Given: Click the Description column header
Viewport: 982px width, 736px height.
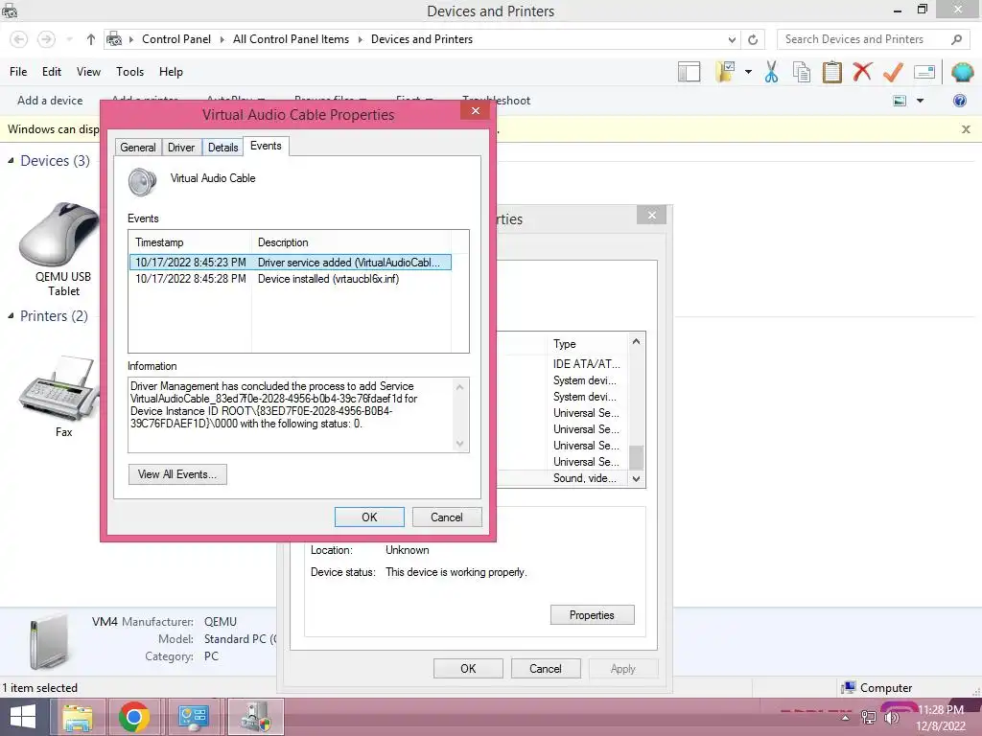Looking at the screenshot, I should [x=351, y=242].
